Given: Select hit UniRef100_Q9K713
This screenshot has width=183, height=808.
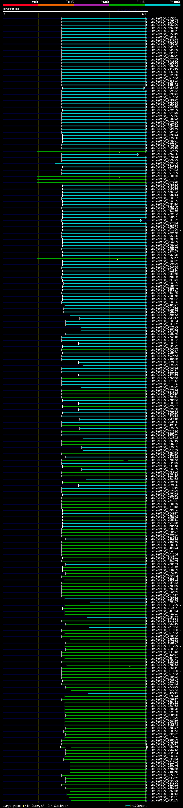Looking at the screenshot, I should click(x=164, y=750).
